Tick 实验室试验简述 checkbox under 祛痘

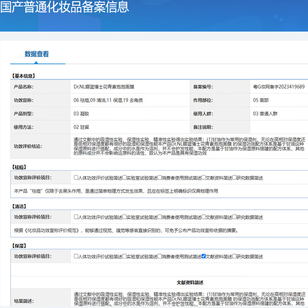[124, 178]
